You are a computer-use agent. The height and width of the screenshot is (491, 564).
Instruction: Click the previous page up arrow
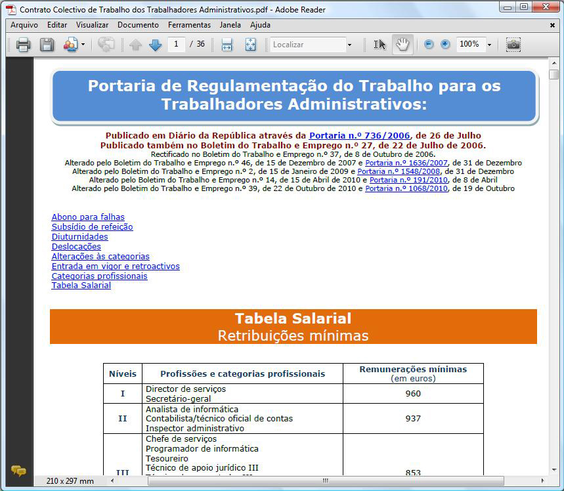click(x=135, y=45)
